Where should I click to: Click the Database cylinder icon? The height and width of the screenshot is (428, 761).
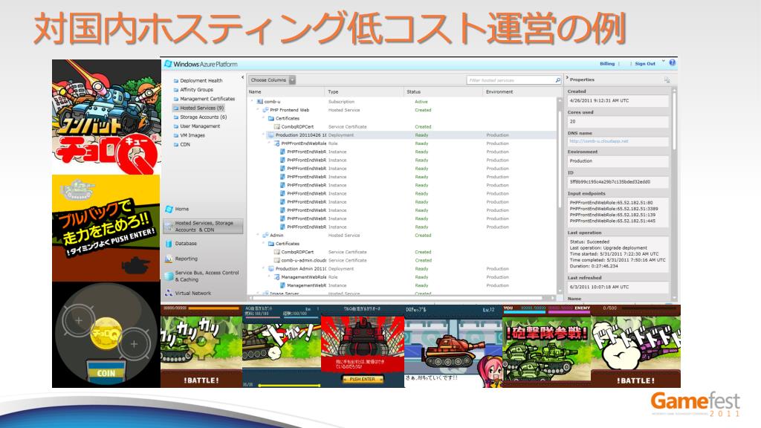[169, 244]
